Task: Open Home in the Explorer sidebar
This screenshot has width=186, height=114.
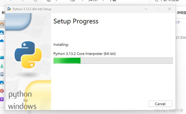Action: pos(2,24)
